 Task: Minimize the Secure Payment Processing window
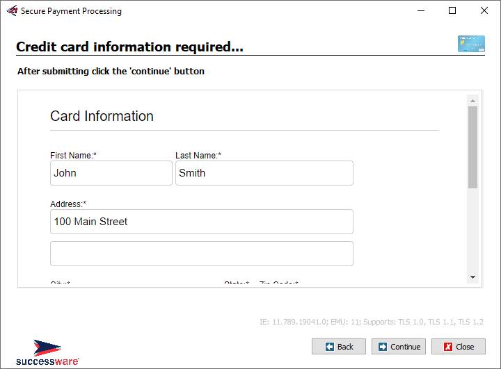coord(420,11)
